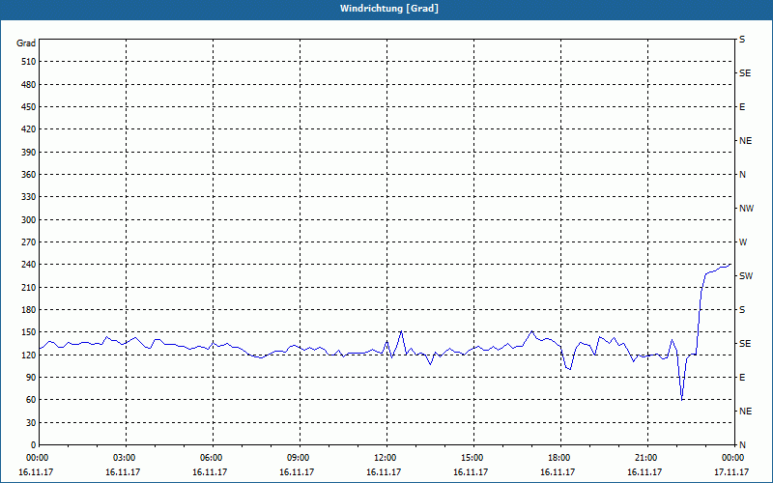The width and height of the screenshot is (773, 483).
Task: Select the 0 value on the y-axis
Action: click(33, 445)
